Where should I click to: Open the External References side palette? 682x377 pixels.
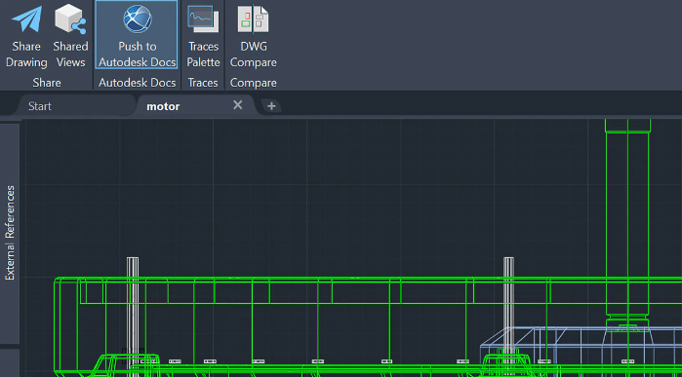pos(10,233)
